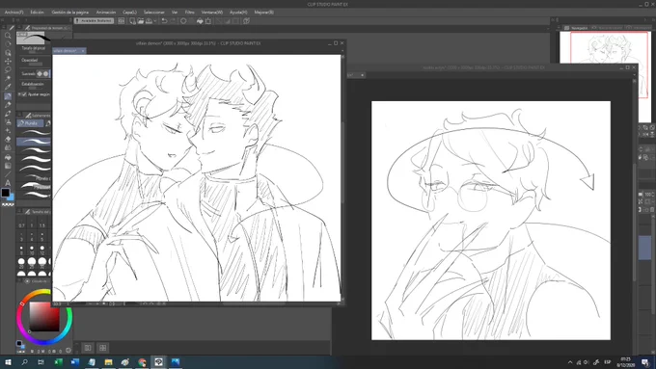This screenshot has height=369, width=656.
Task: Open the Windows Start menu
Action: pyautogui.click(x=8, y=362)
